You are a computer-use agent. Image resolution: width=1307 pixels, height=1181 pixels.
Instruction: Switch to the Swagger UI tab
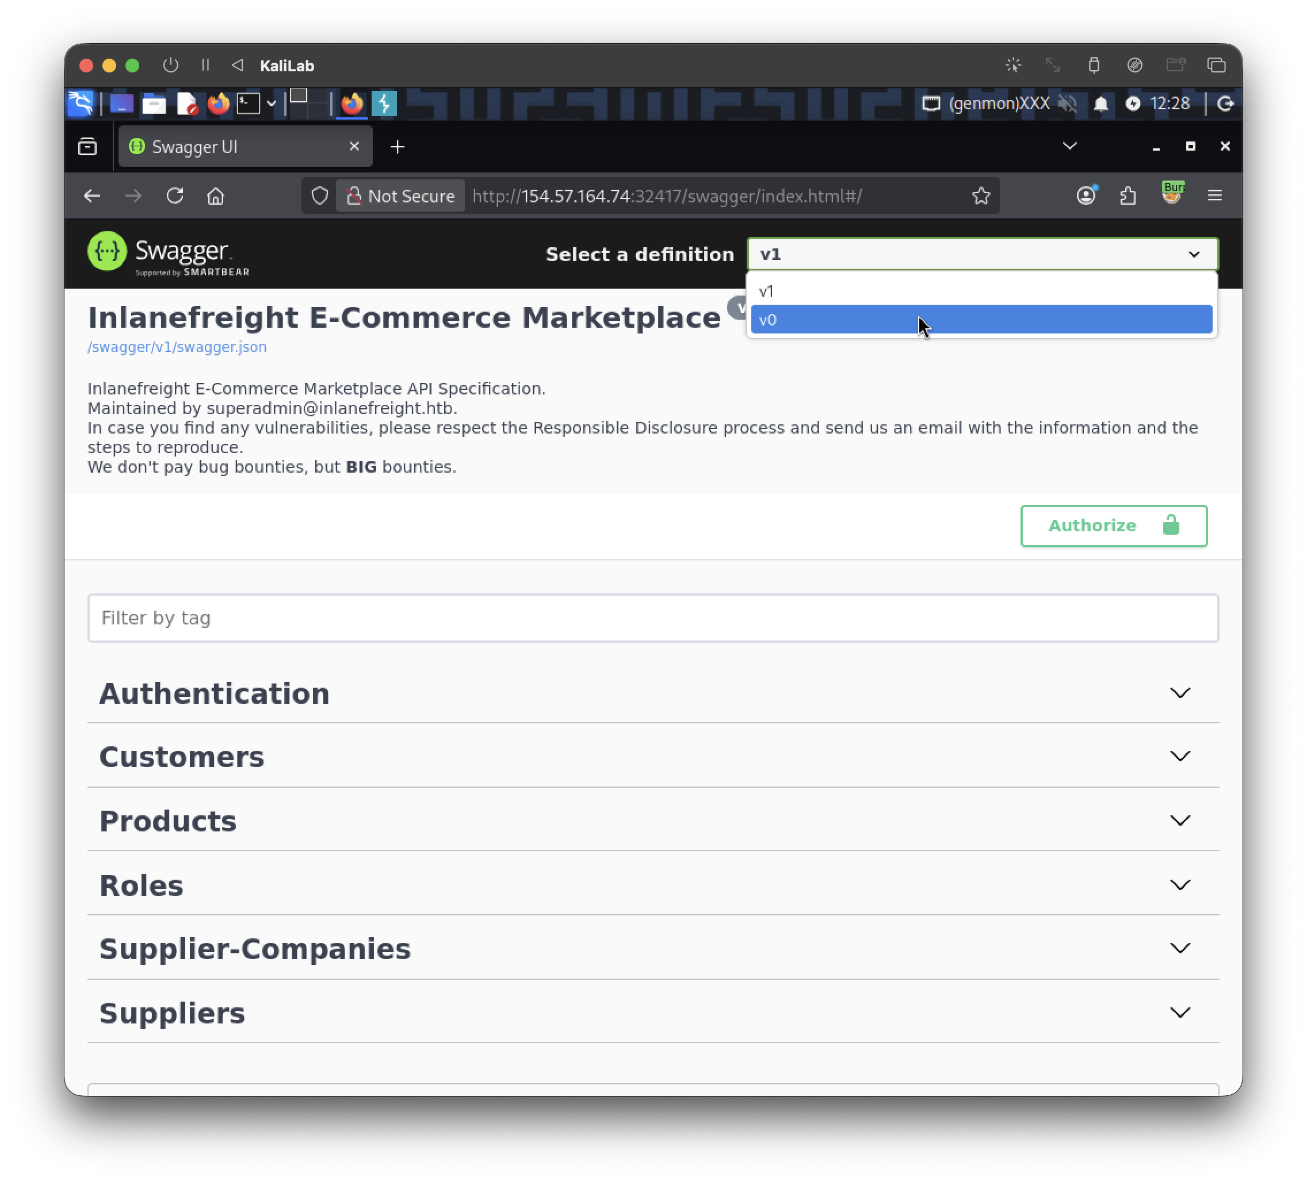tap(245, 147)
